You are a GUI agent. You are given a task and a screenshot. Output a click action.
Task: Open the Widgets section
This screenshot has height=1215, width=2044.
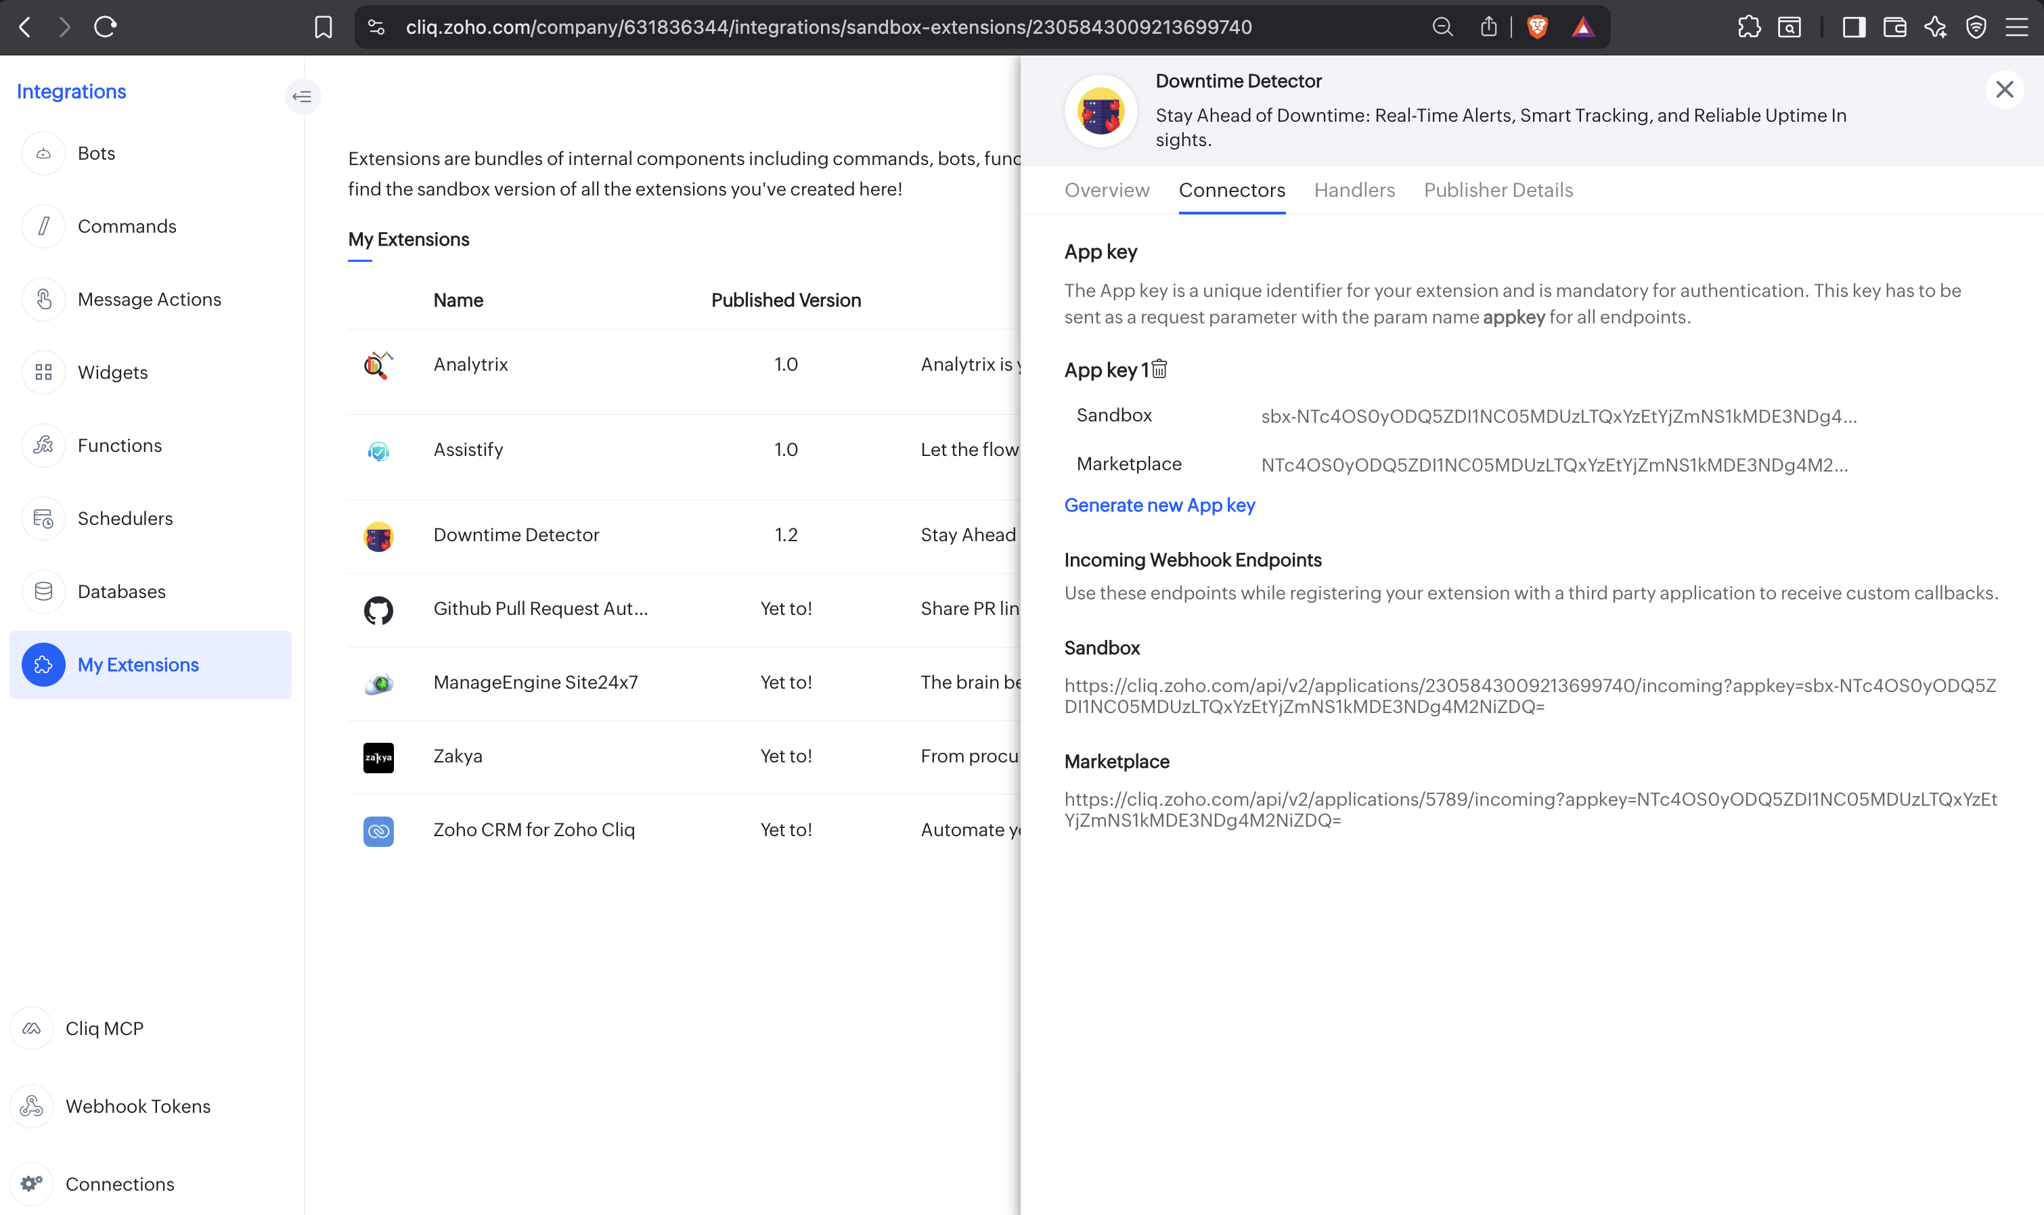[112, 373]
